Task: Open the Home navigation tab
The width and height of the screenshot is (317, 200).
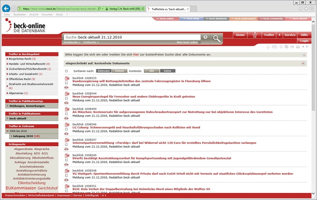Action: pos(240,35)
